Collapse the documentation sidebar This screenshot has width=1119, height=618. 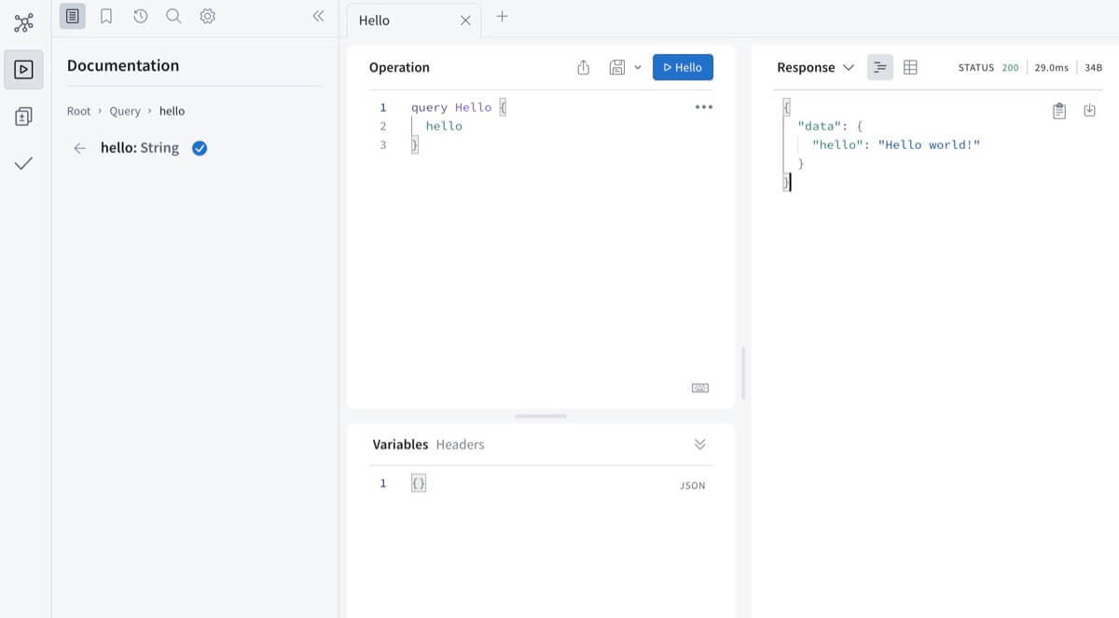click(318, 16)
